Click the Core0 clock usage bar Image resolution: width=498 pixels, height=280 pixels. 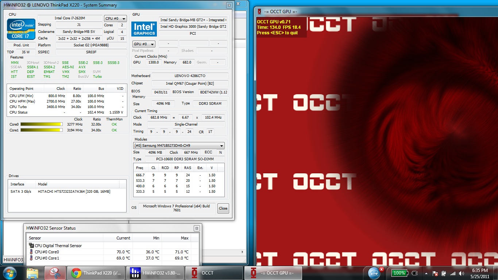[x=41, y=124]
